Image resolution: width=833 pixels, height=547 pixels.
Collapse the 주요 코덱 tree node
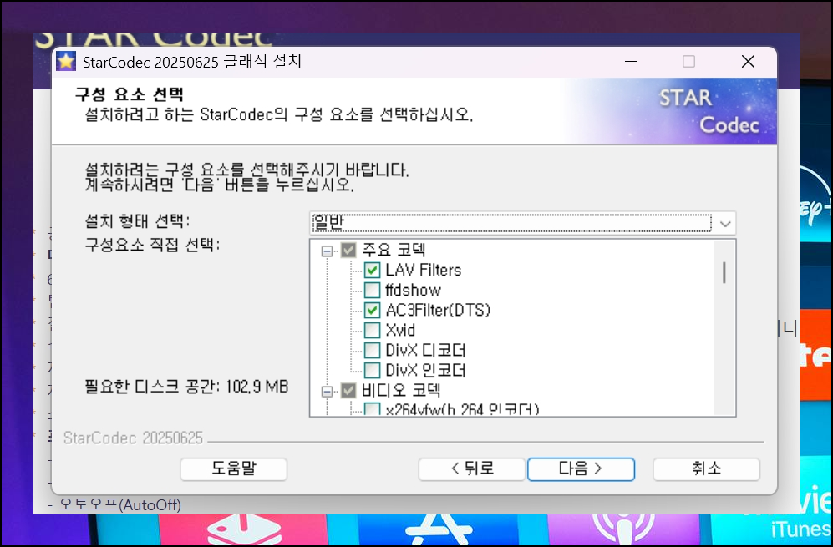pyautogui.click(x=328, y=251)
